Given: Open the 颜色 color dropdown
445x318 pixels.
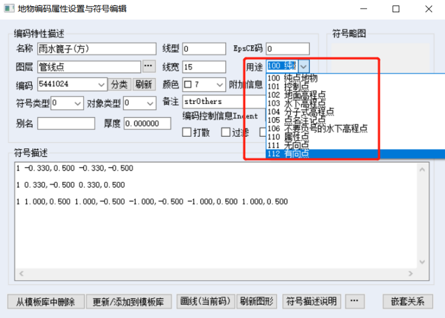Looking at the screenshot, I should (x=218, y=84).
